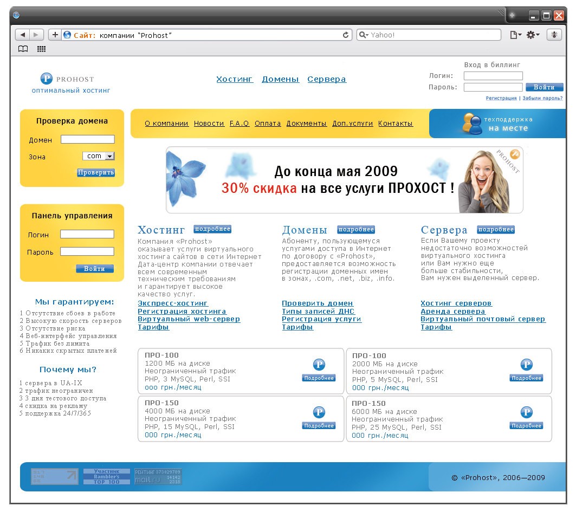This screenshot has height=512, width=576.
Task: Click the P icon in the ПРО-150 4000 МБ card
Action: [x=319, y=412]
